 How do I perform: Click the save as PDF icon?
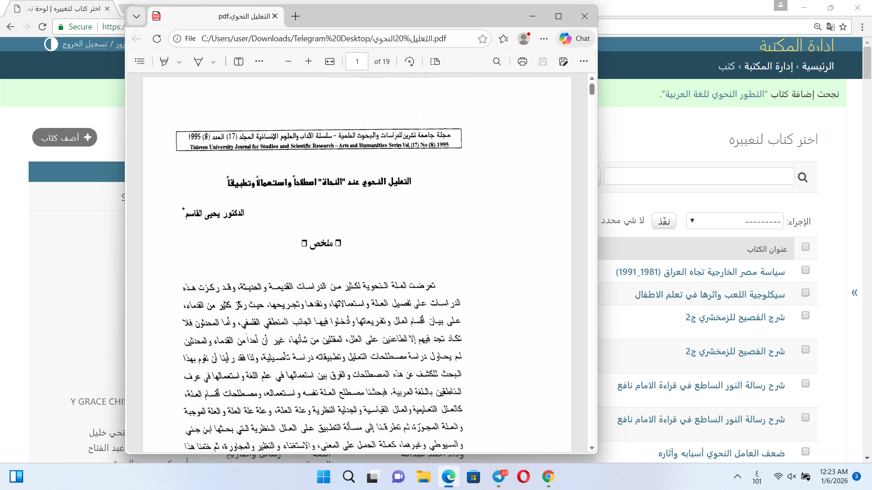564,61
